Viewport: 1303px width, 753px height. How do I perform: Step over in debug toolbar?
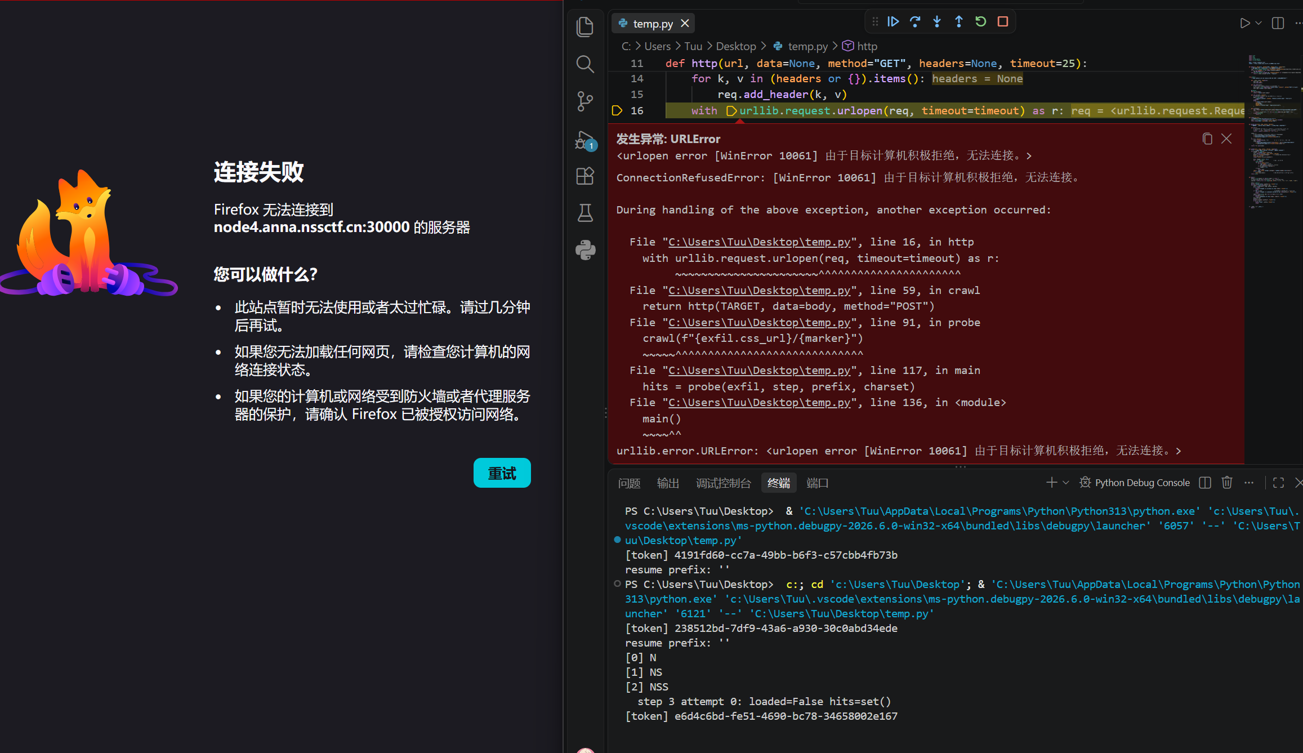[915, 21]
